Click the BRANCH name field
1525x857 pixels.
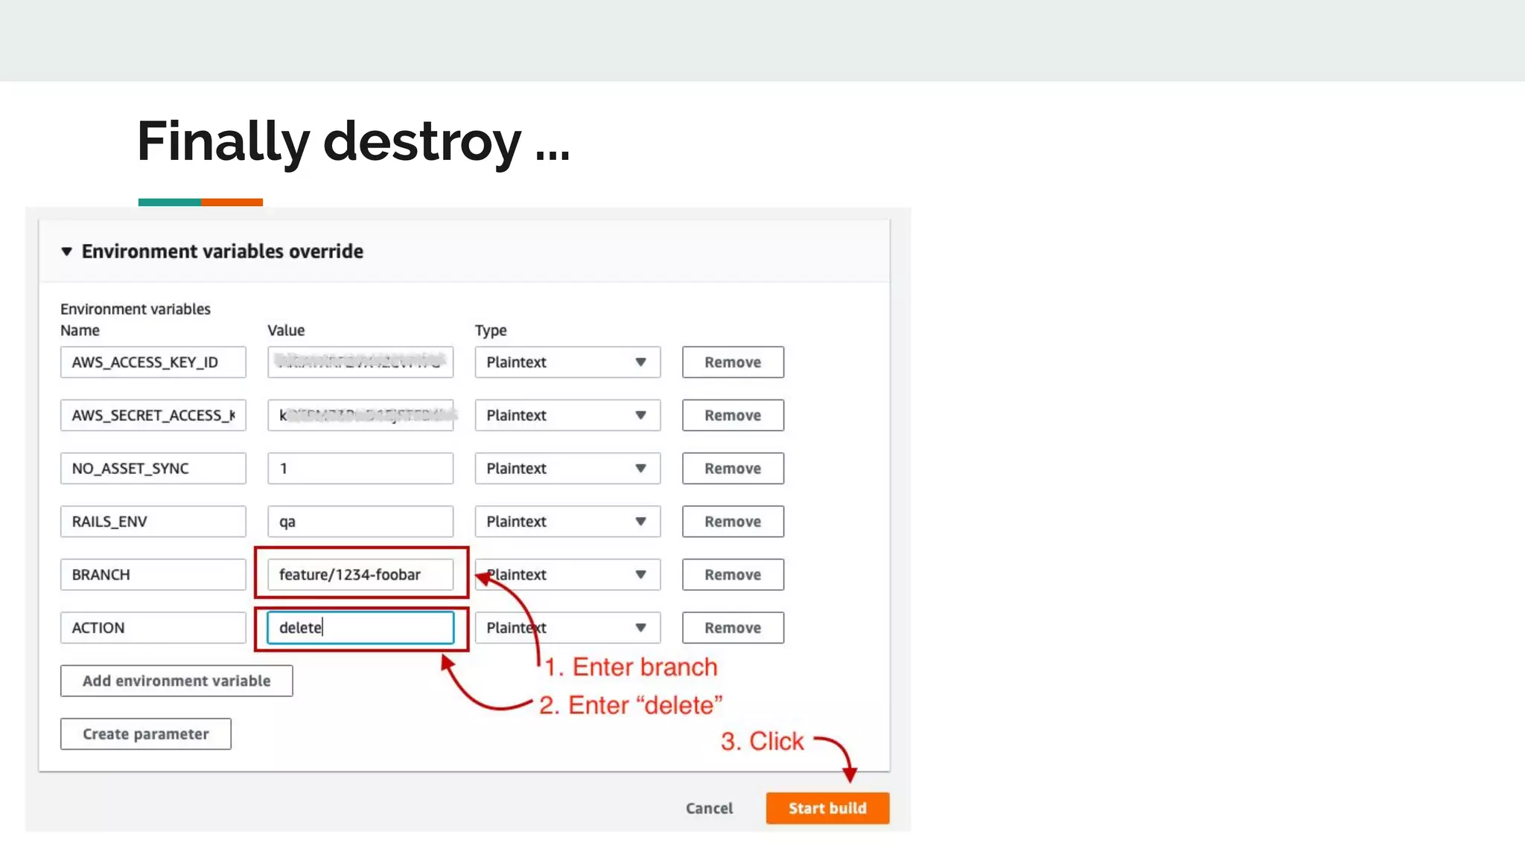(x=153, y=575)
